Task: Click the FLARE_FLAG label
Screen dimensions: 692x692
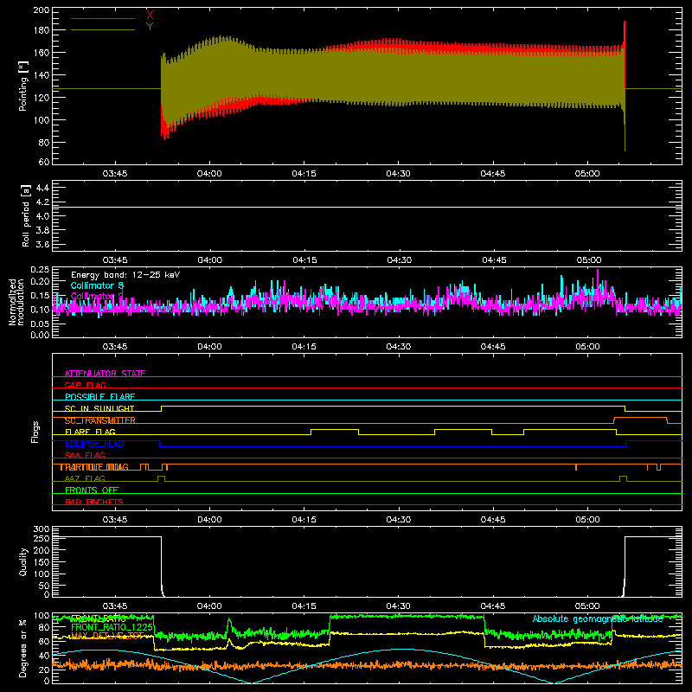Action: (x=90, y=432)
